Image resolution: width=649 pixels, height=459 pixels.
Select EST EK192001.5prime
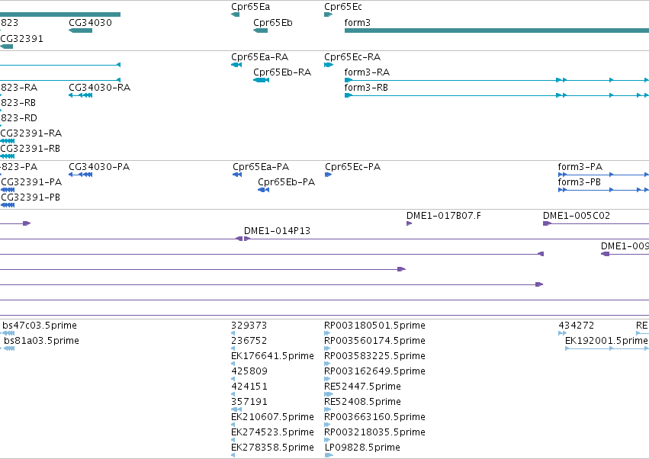tap(606, 341)
